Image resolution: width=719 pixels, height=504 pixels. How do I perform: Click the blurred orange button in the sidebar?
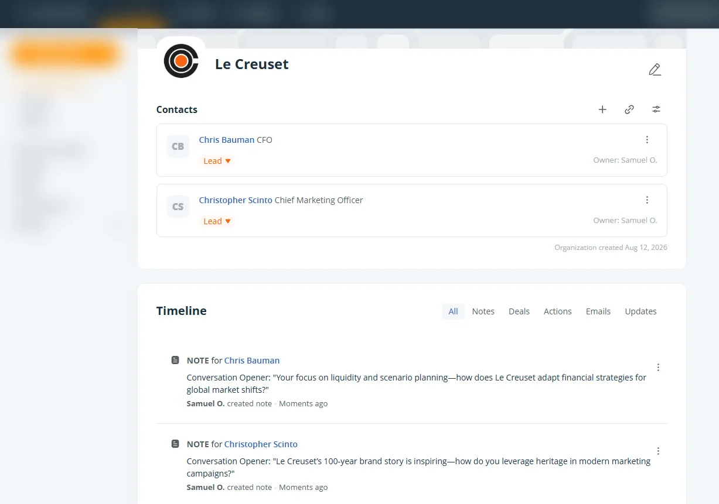point(66,54)
